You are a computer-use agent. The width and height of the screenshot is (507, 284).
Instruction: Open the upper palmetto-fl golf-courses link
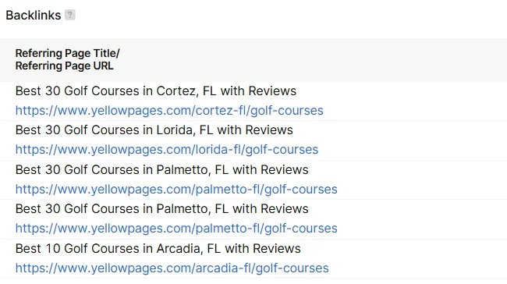[x=176, y=190]
